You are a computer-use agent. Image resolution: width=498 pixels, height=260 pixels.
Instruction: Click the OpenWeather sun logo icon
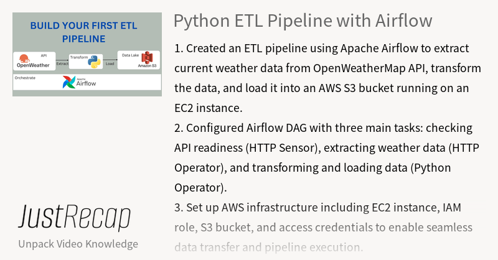(x=25, y=58)
